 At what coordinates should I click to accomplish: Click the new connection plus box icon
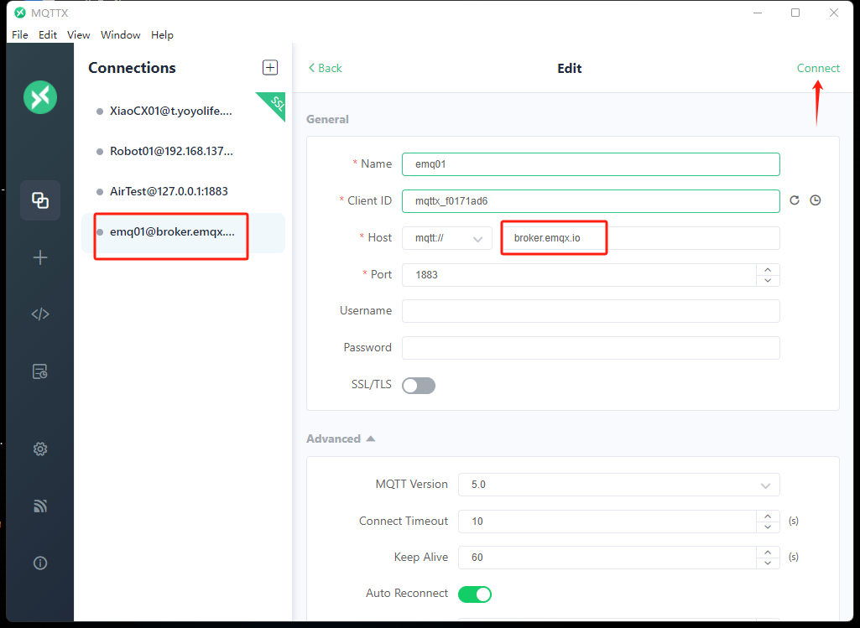point(270,67)
